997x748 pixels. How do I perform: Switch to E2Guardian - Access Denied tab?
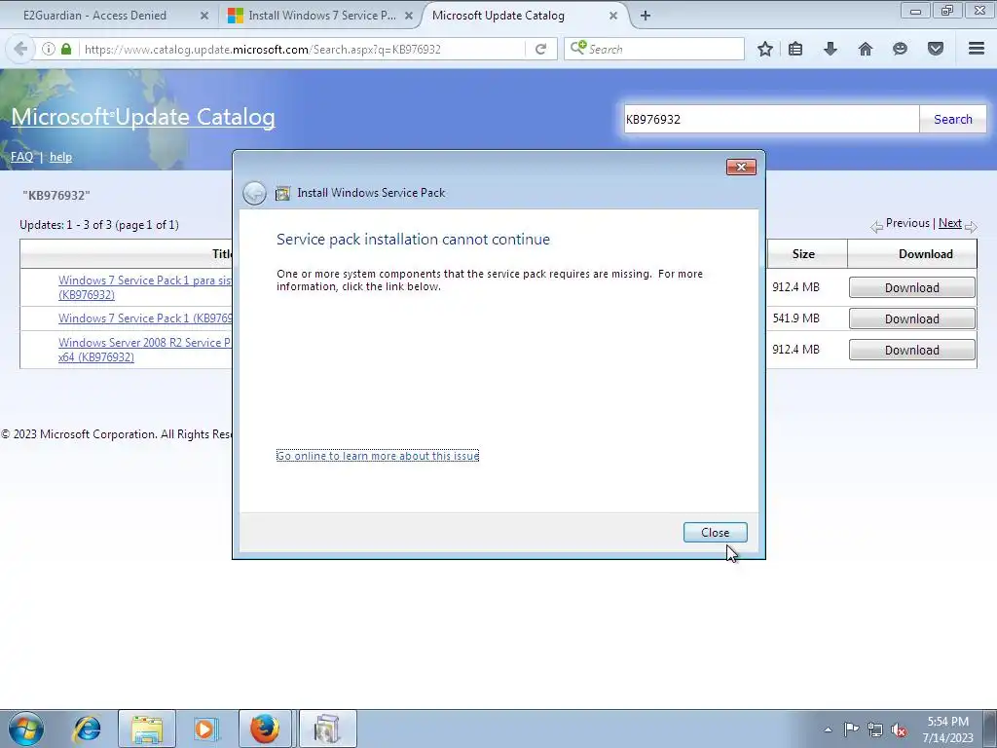(94, 16)
